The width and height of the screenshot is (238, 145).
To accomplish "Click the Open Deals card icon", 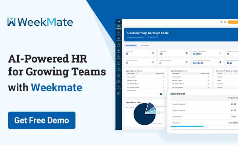I will coord(187,53).
